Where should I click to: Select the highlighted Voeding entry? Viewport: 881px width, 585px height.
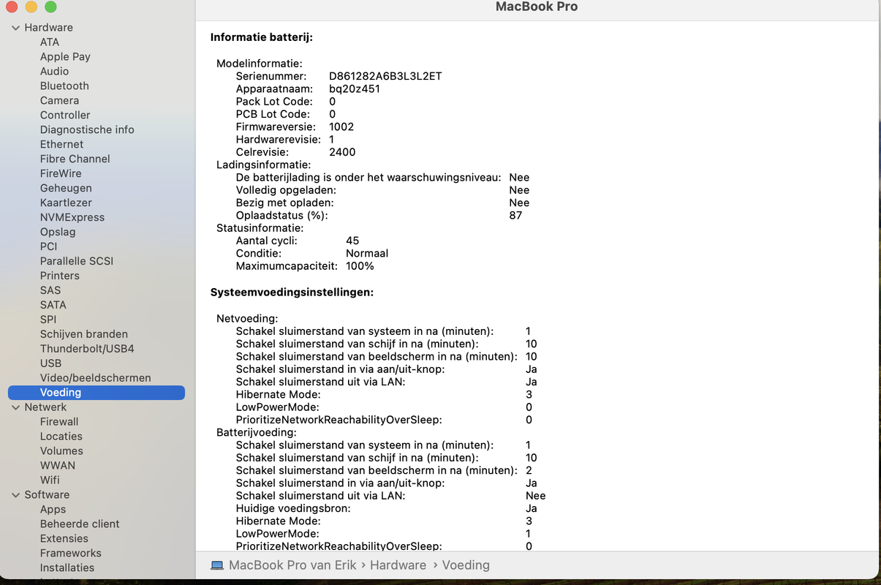(x=97, y=393)
